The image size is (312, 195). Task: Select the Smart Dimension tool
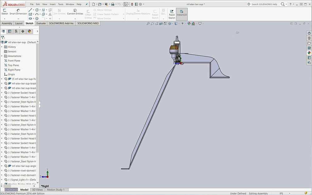click(x=18, y=12)
